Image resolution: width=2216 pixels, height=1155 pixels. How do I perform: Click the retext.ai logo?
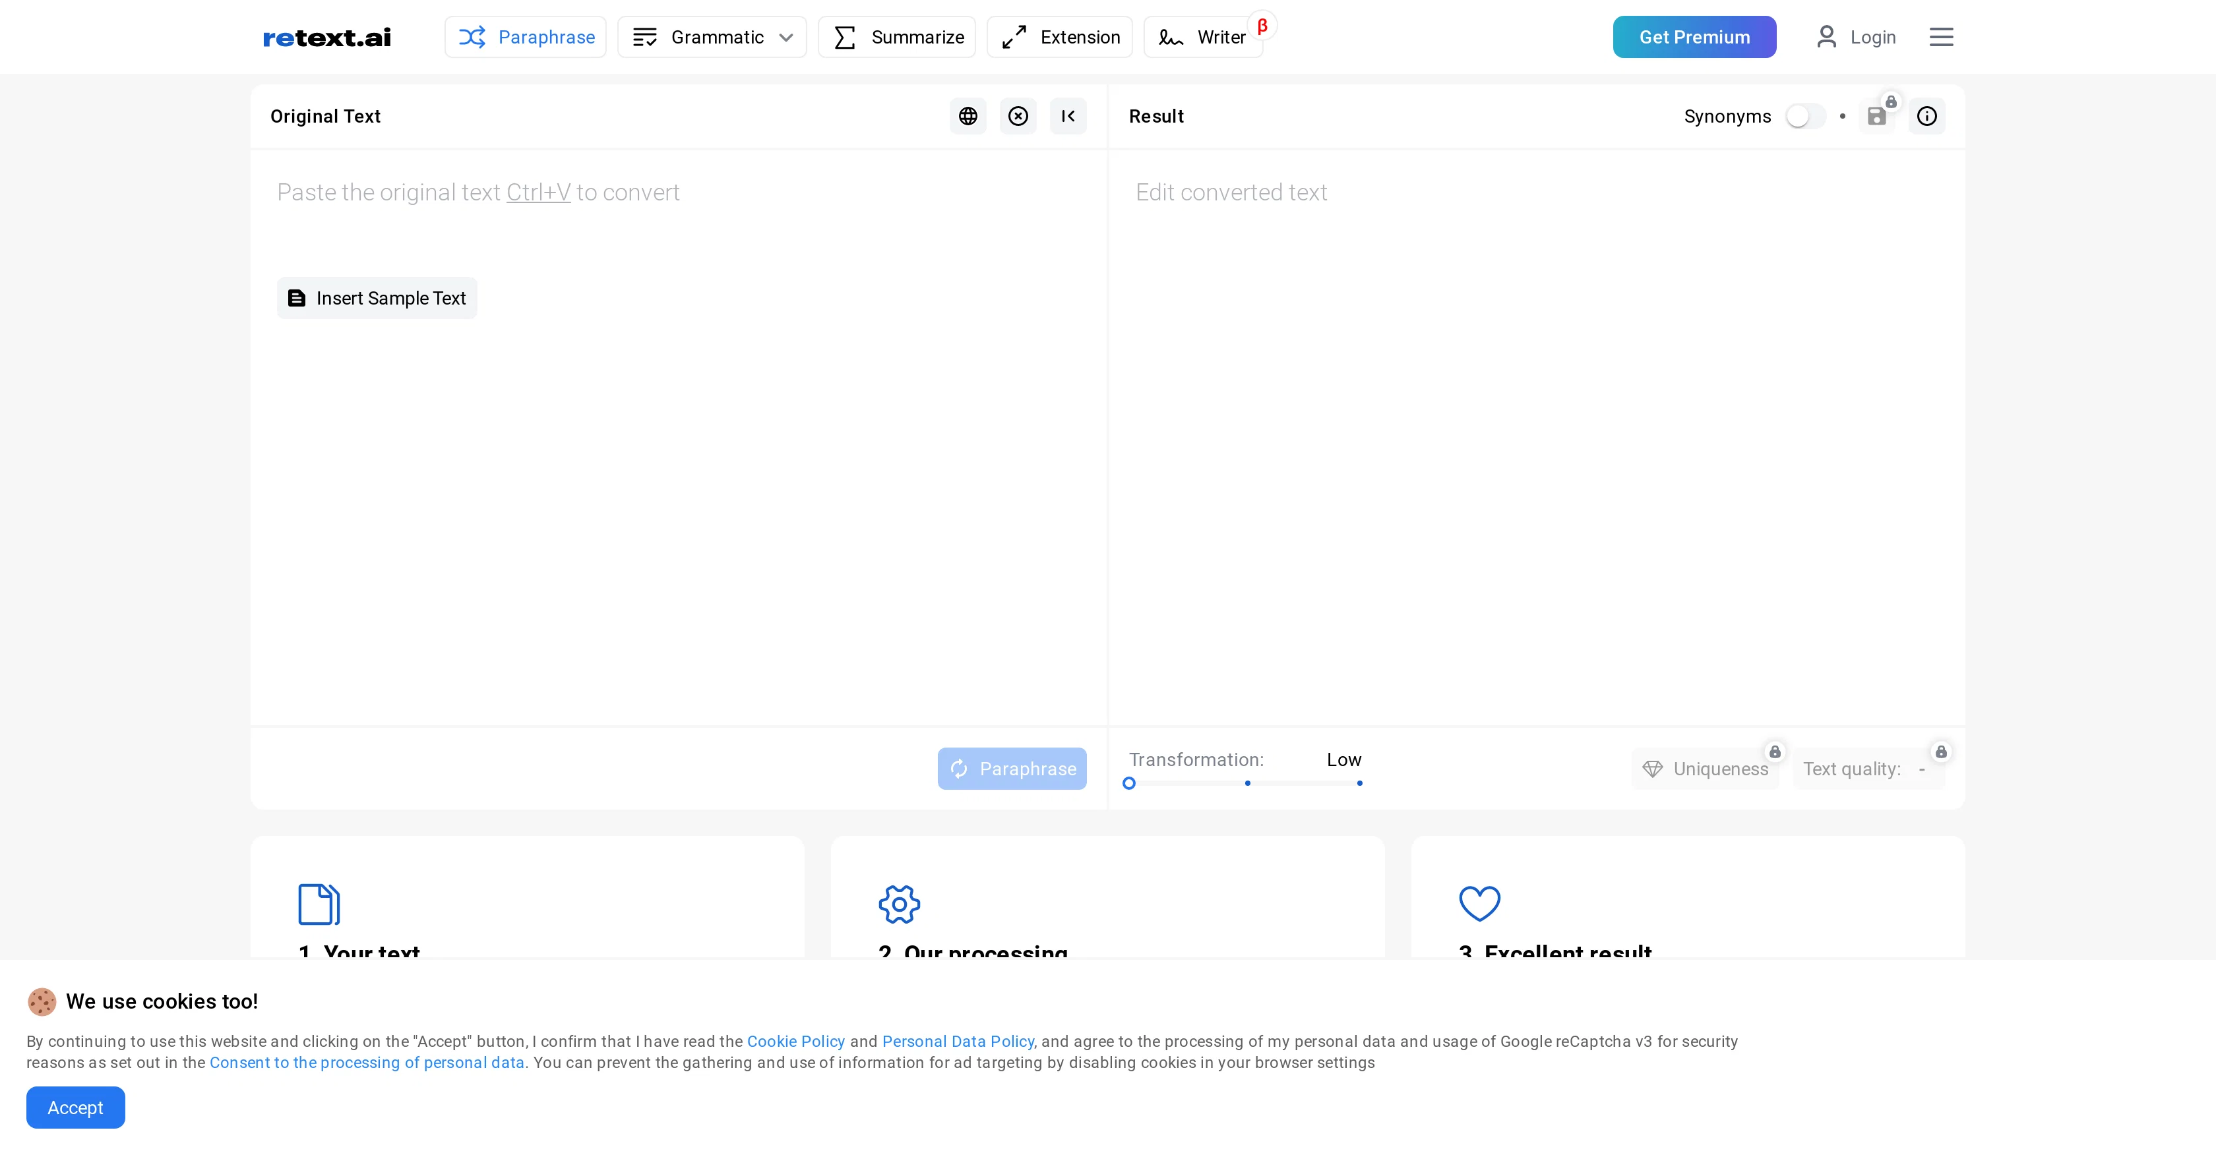tap(327, 38)
